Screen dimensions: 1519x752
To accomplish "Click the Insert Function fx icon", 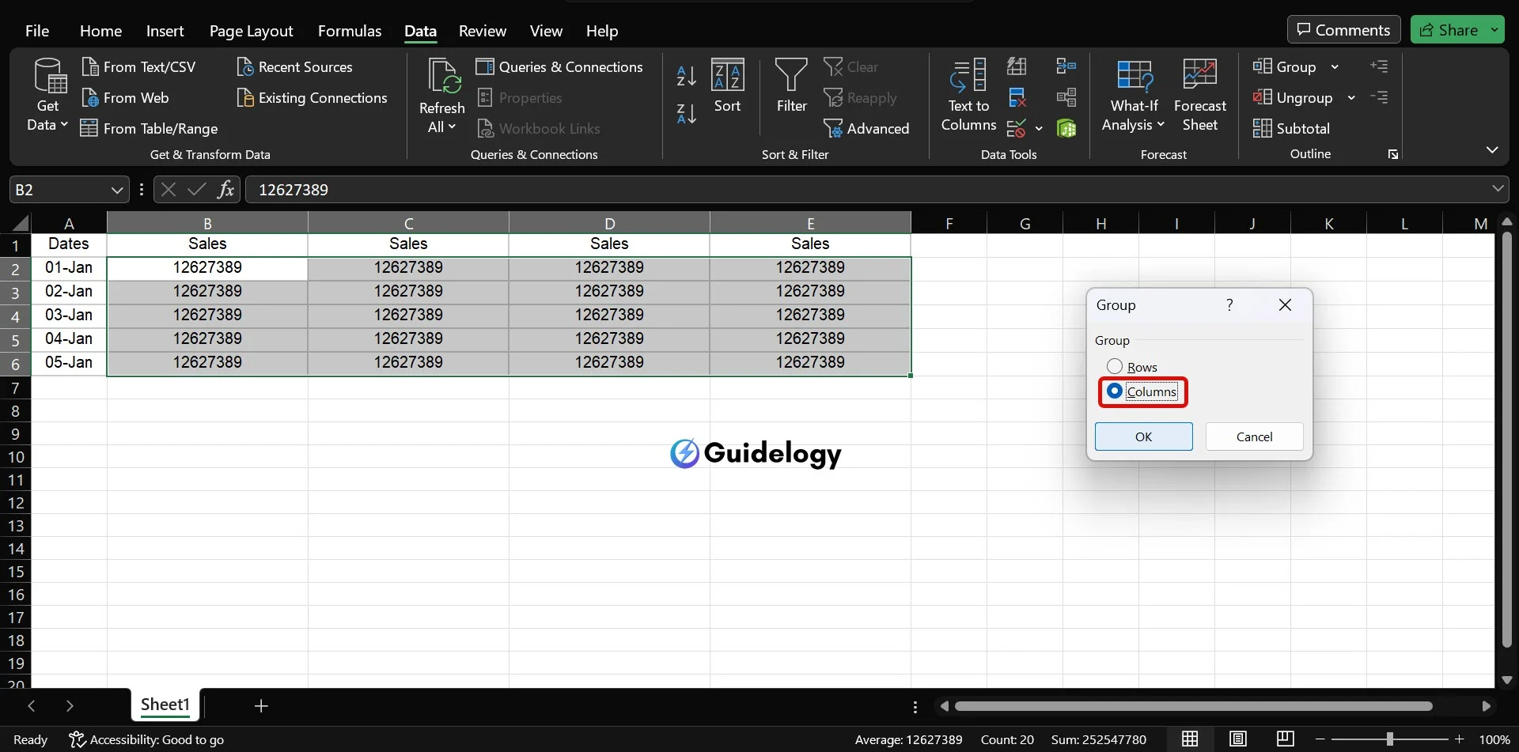I will [225, 189].
